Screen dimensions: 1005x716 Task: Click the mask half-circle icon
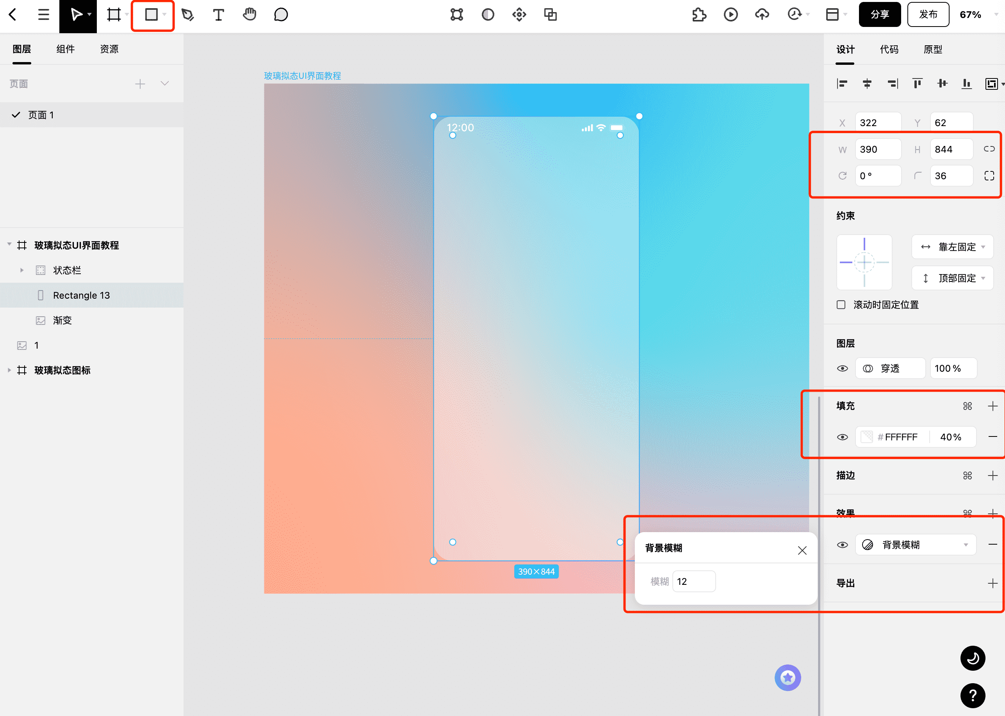pyautogui.click(x=488, y=14)
